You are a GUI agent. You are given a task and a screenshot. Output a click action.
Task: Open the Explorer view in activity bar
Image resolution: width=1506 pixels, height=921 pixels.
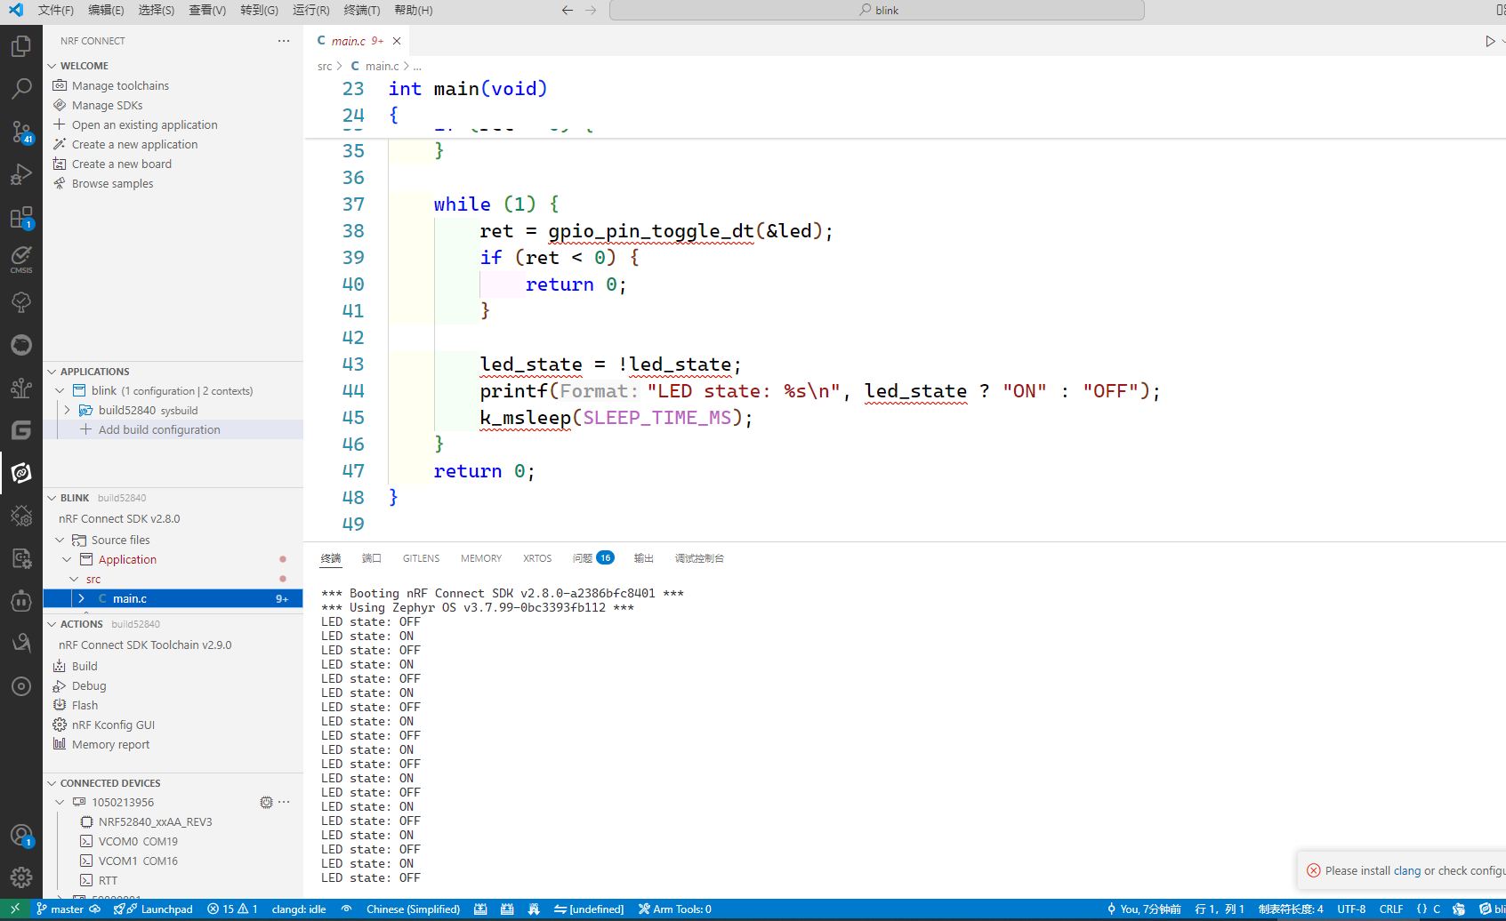[21, 46]
